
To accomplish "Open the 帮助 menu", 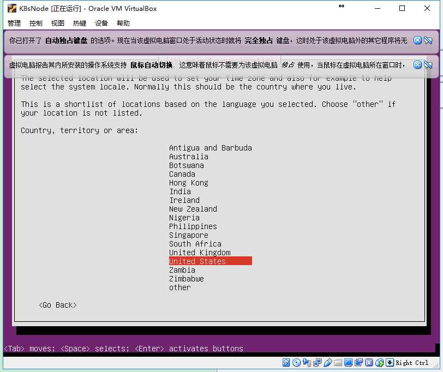I will pyautogui.click(x=123, y=23).
